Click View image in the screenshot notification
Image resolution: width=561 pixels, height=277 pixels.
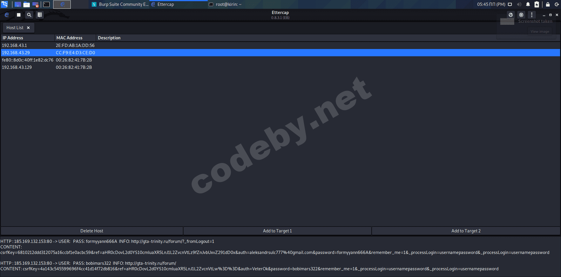(540, 31)
